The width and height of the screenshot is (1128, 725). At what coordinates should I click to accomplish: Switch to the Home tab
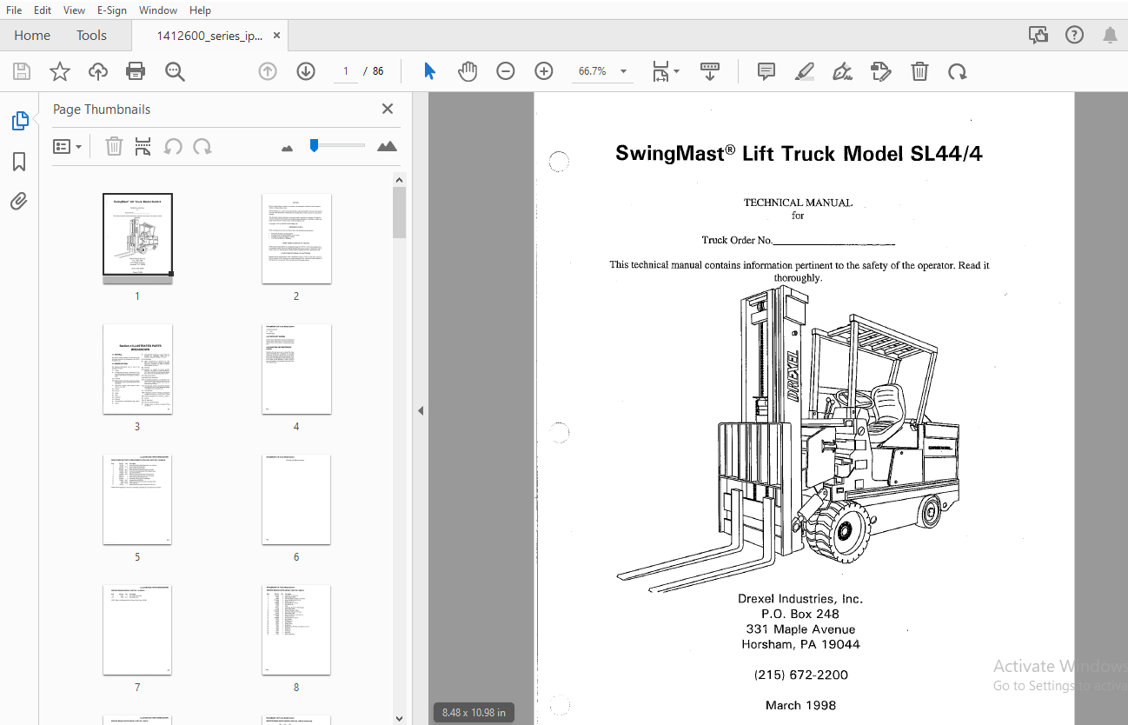32,35
